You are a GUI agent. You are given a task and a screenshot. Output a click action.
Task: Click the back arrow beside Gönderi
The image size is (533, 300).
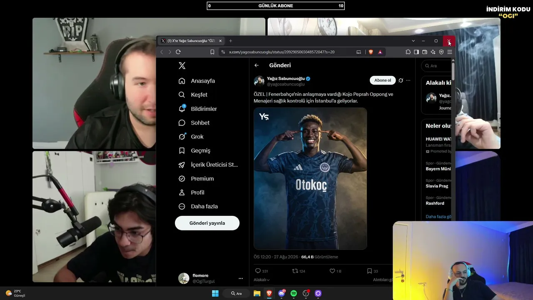[257, 65]
